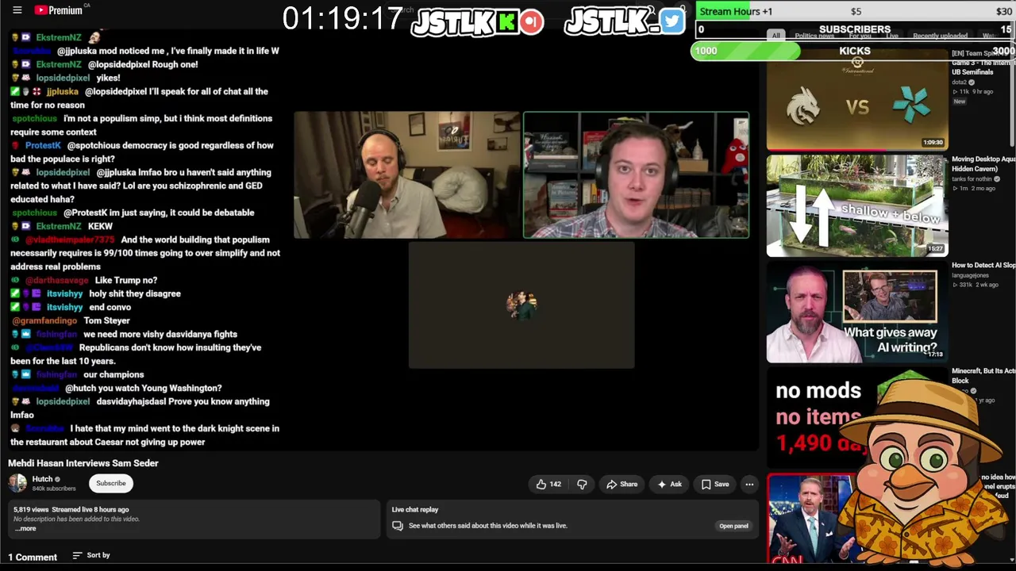This screenshot has width=1016, height=571.
Task: Open the more actions three-dot menu
Action: (x=749, y=484)
